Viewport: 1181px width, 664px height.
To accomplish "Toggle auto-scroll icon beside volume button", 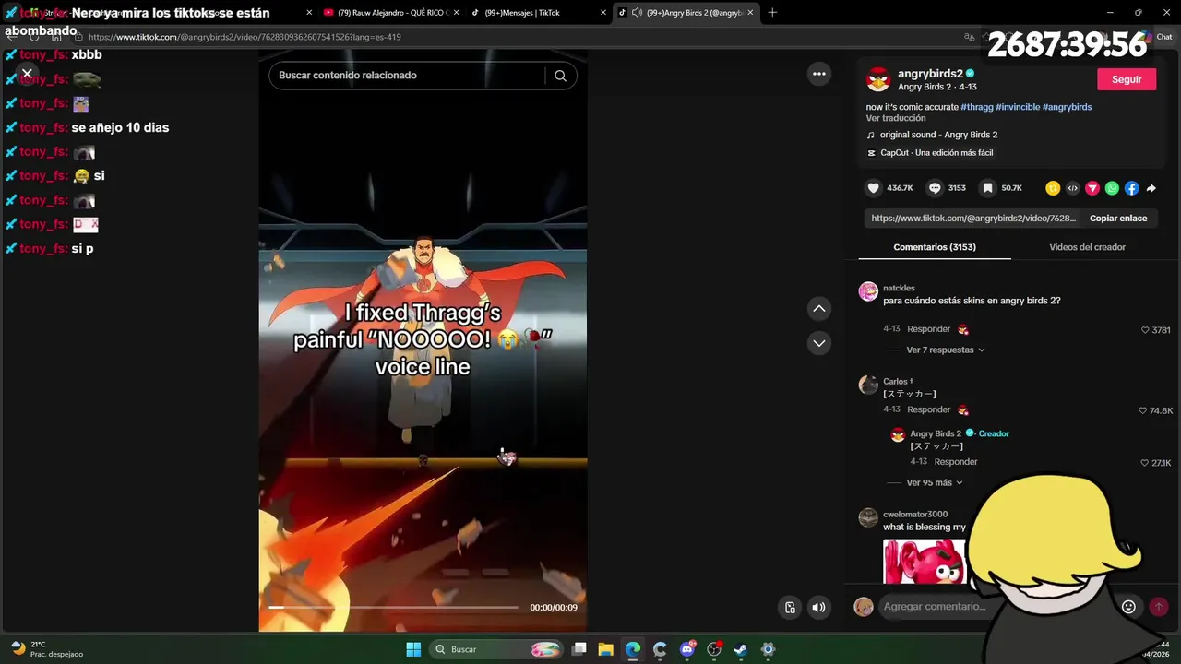I will pyautogui.click(x=790, y=607).
